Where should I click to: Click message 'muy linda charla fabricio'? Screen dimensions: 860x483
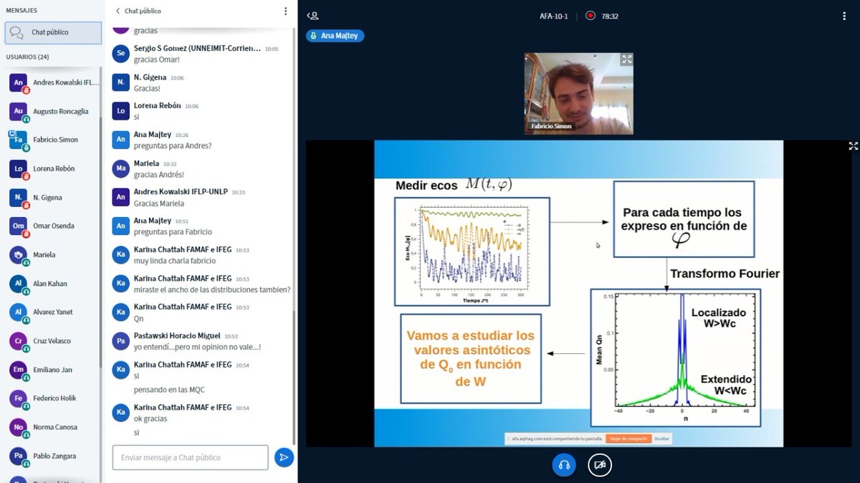(x=175, y=261)
